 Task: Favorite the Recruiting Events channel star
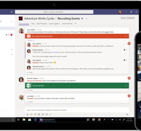coord(82,19)
